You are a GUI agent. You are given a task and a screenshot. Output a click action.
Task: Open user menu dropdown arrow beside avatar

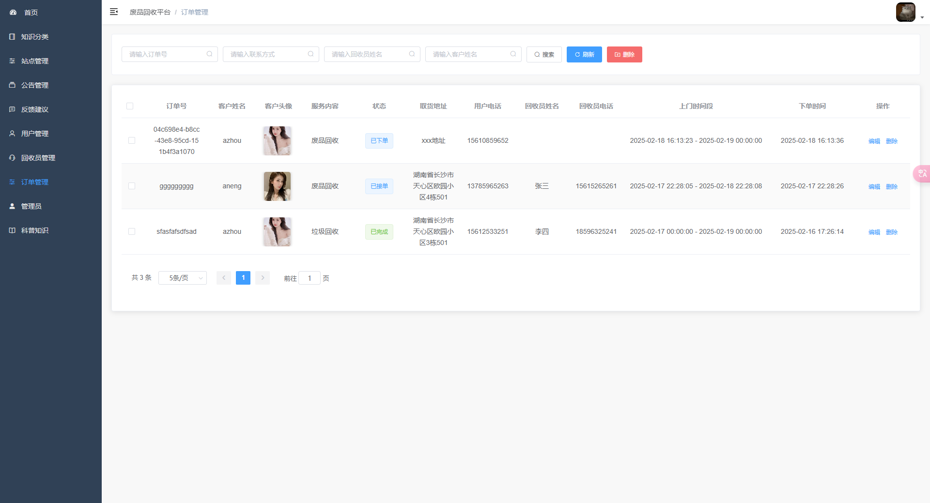[x=922, y=17]
